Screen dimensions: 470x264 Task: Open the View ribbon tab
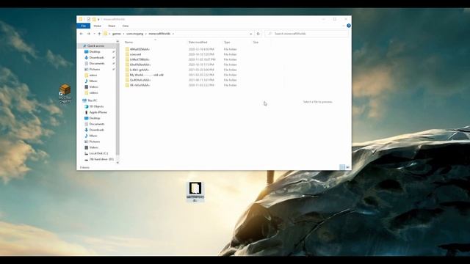click(x=126, y=26)
